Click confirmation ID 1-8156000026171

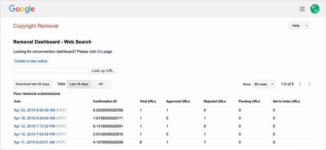pos(108,118)
